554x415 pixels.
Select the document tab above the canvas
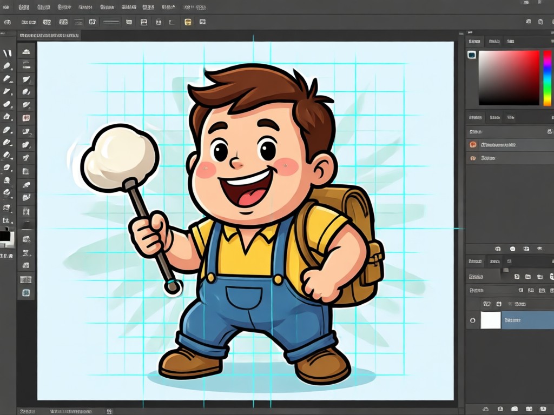tap(49, 36)
